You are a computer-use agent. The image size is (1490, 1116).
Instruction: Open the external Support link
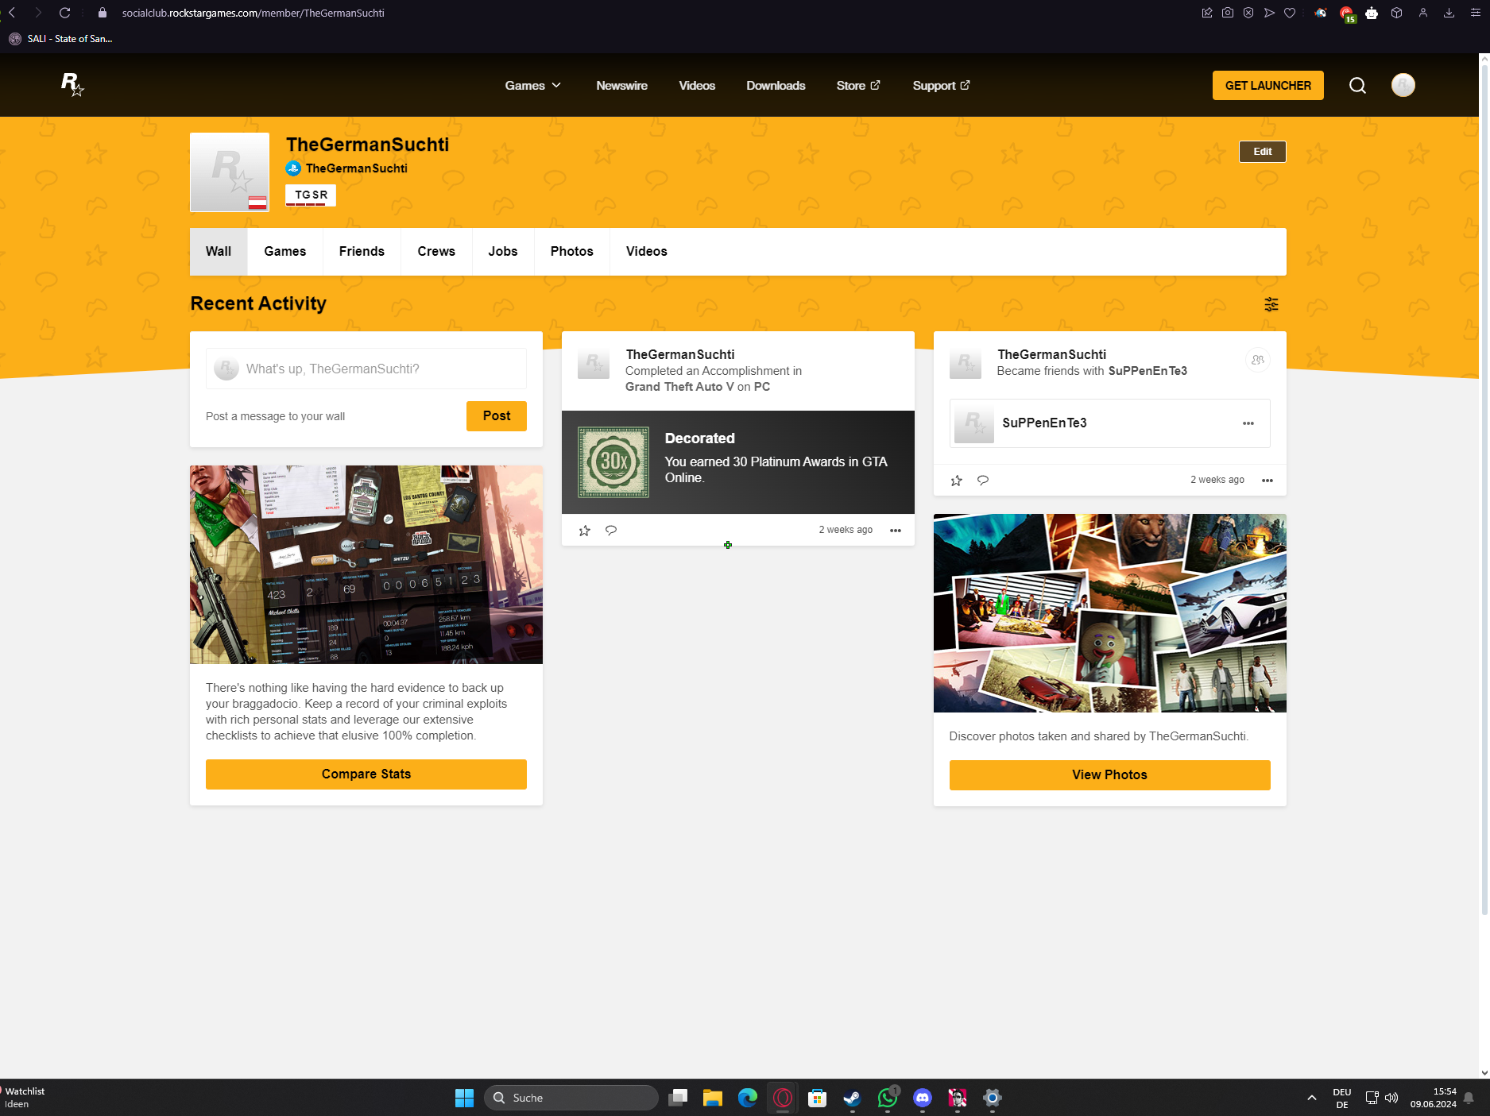(941, 85)
